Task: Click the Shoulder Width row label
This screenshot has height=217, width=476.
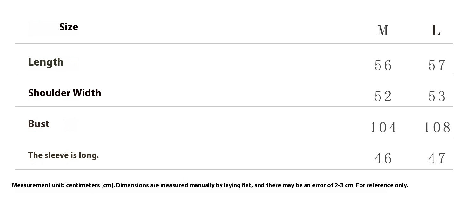Action: pyautogui.click(x=64, y=93)
